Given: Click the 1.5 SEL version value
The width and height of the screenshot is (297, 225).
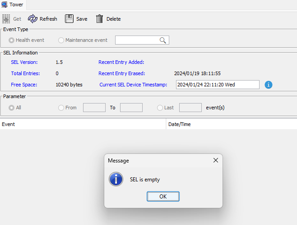Looking at the screenshot, I should point(59,62).
